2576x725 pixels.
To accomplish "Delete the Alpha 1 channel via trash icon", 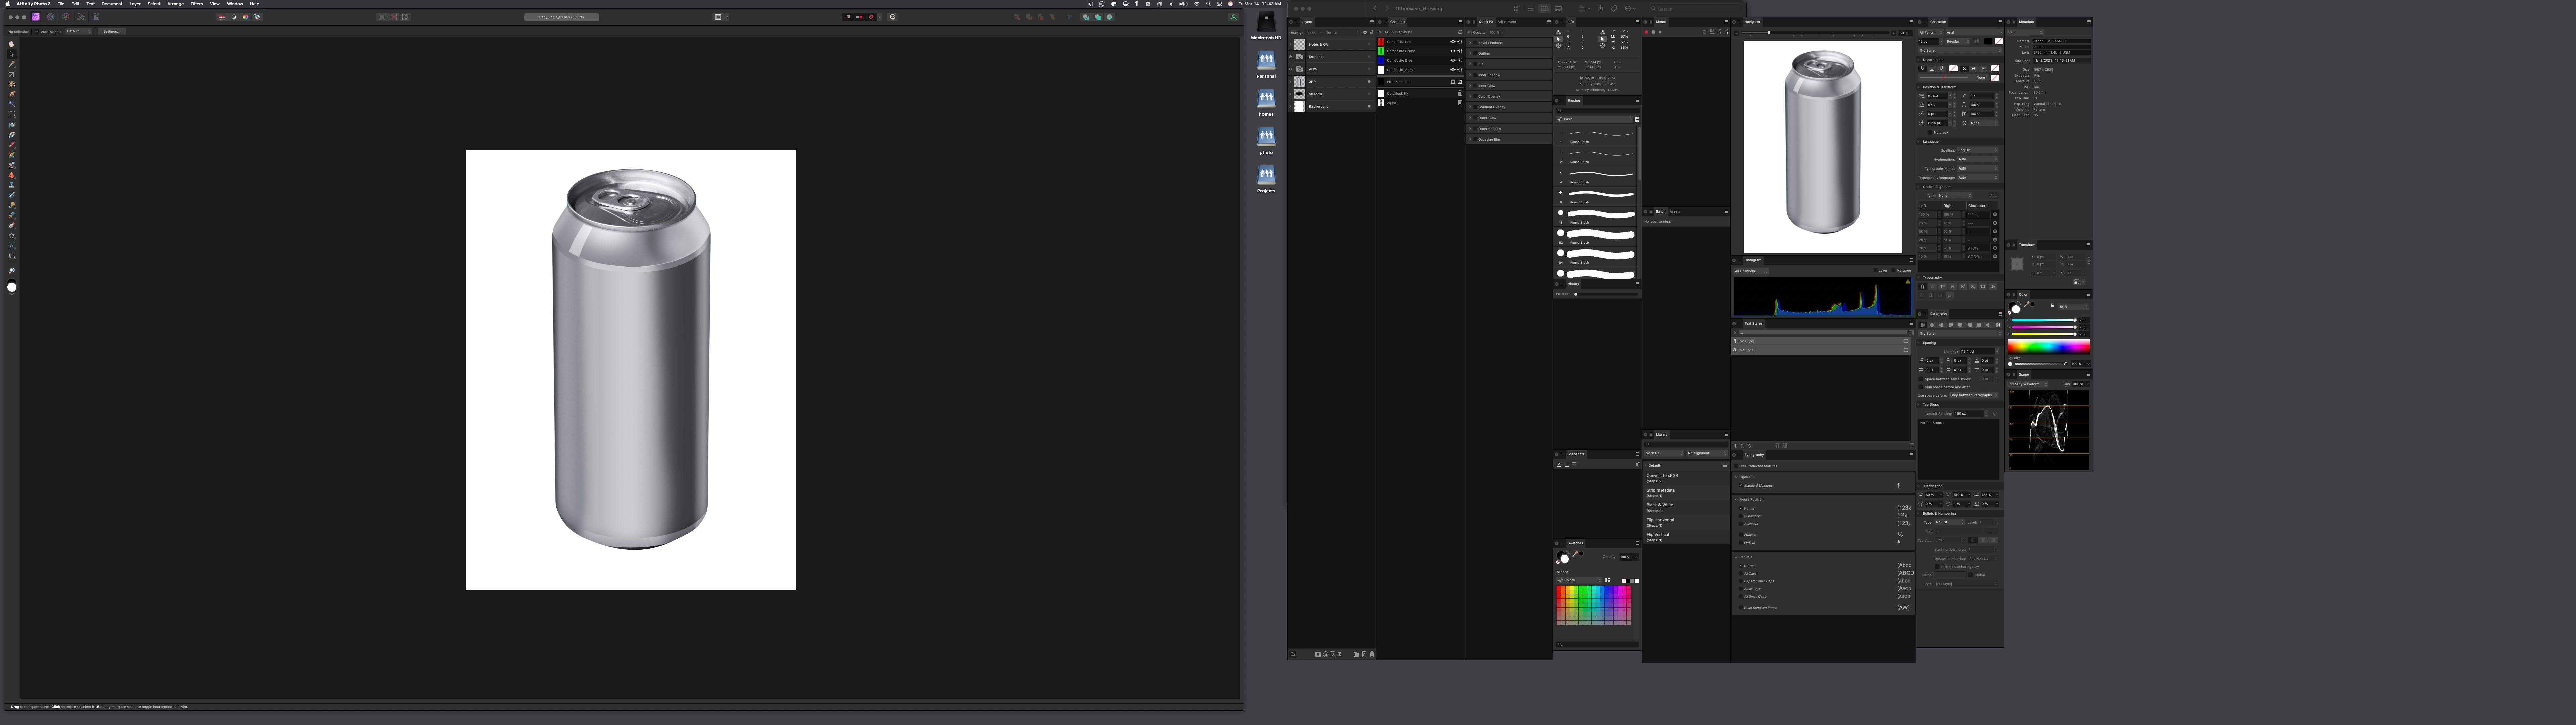I will click(x=1460, y=103).
